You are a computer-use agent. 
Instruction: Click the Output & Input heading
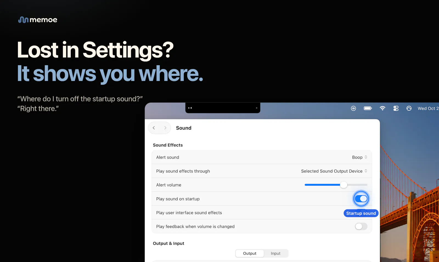tap(168, 243)
